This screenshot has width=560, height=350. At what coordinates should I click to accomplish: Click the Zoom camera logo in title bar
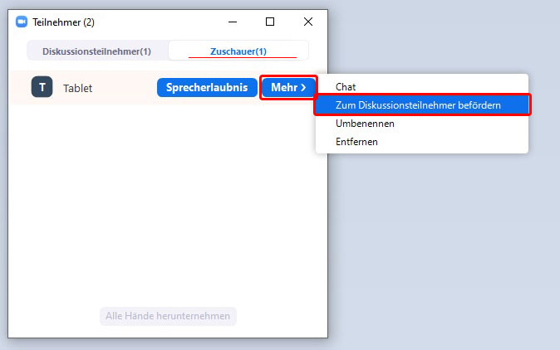22,22
